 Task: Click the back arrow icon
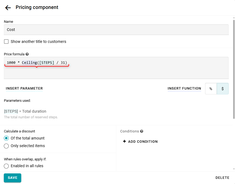coord(8,8)
